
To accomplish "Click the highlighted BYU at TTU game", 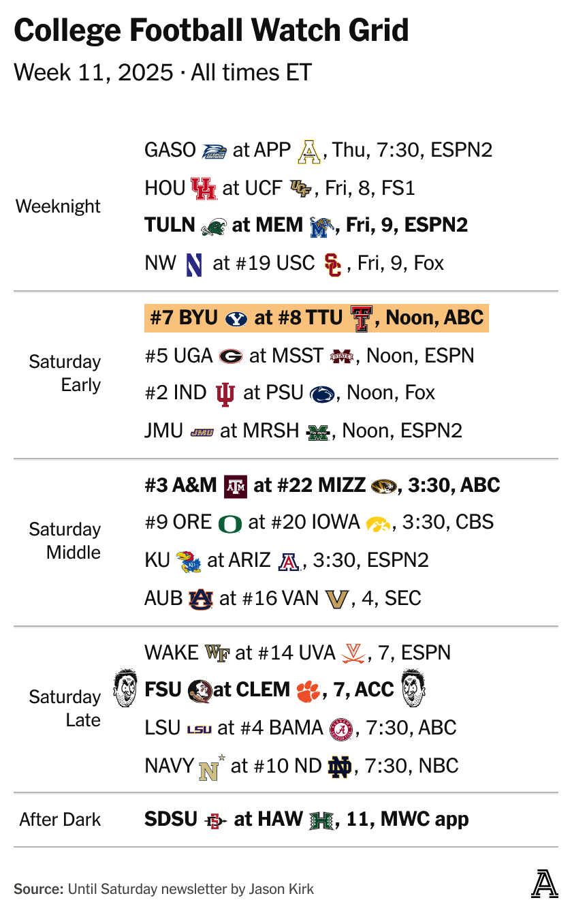I will click(x=316, y=318).
